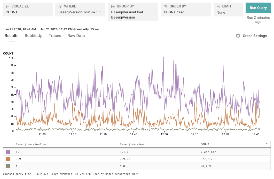Open the time range Jan 21 2020 selector
The height and width of the screenshot is (179, 274).
(39, 29)
